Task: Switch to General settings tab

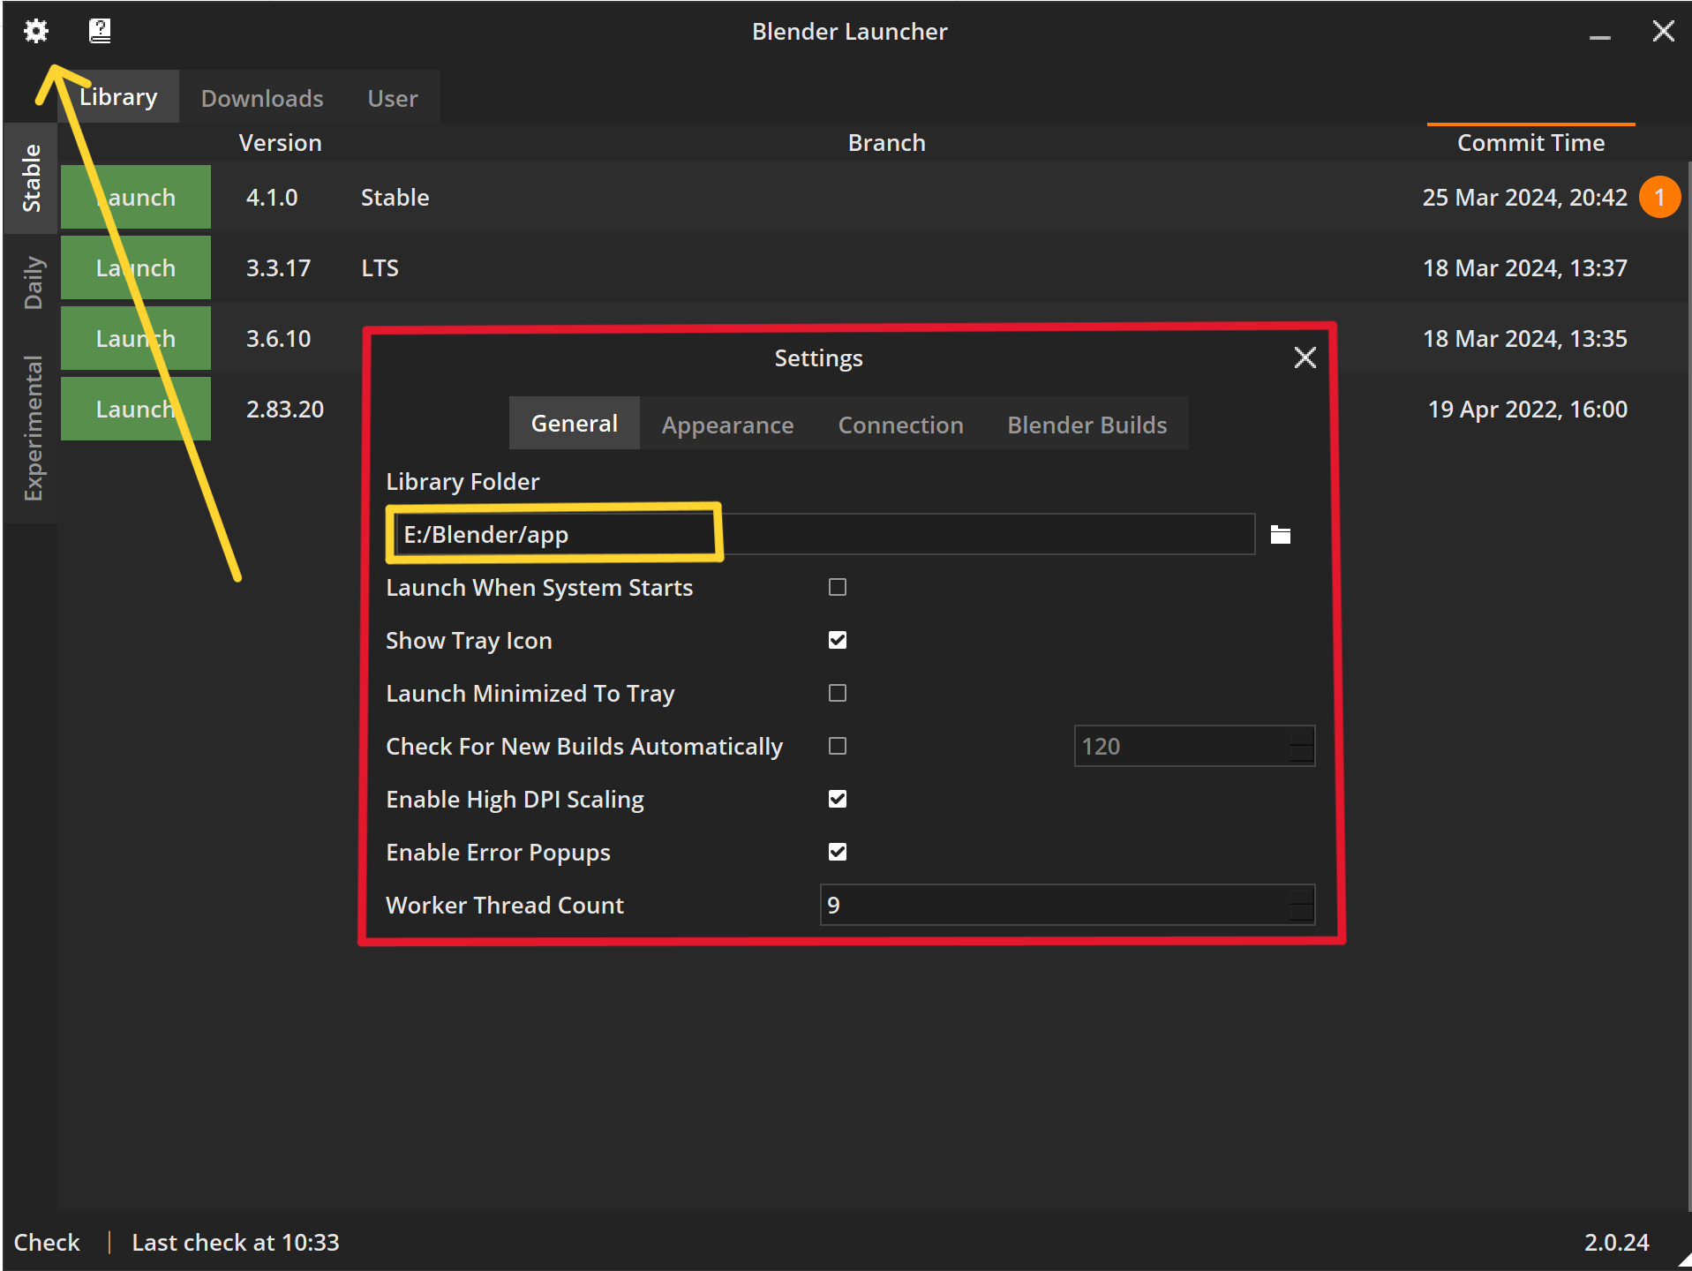Action: (x=575, y=424)
